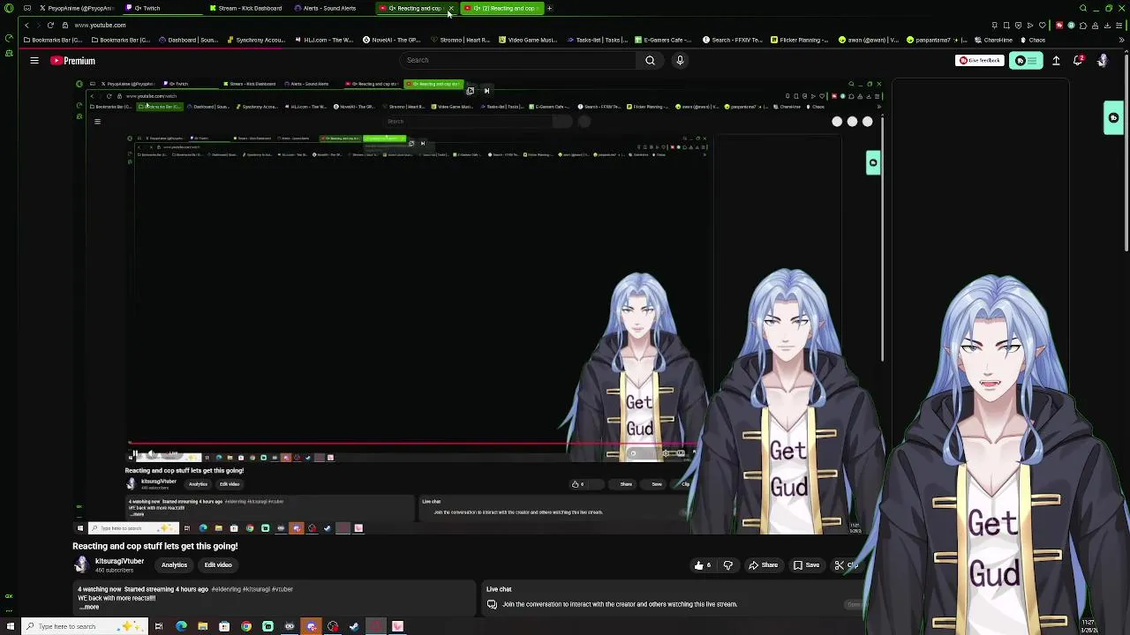Open the account avatar menu
The width and height of the screenshot is (1130, 635).
[x=1102, y=61]
